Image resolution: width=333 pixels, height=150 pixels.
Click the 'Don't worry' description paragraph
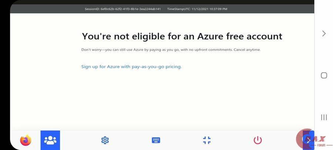coord(171,50)
